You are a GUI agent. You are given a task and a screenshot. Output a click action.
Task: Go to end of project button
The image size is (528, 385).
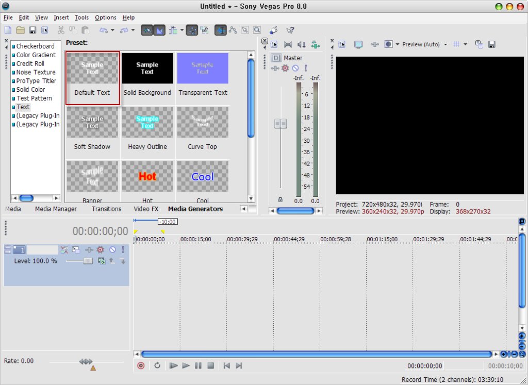coord(239,365)
